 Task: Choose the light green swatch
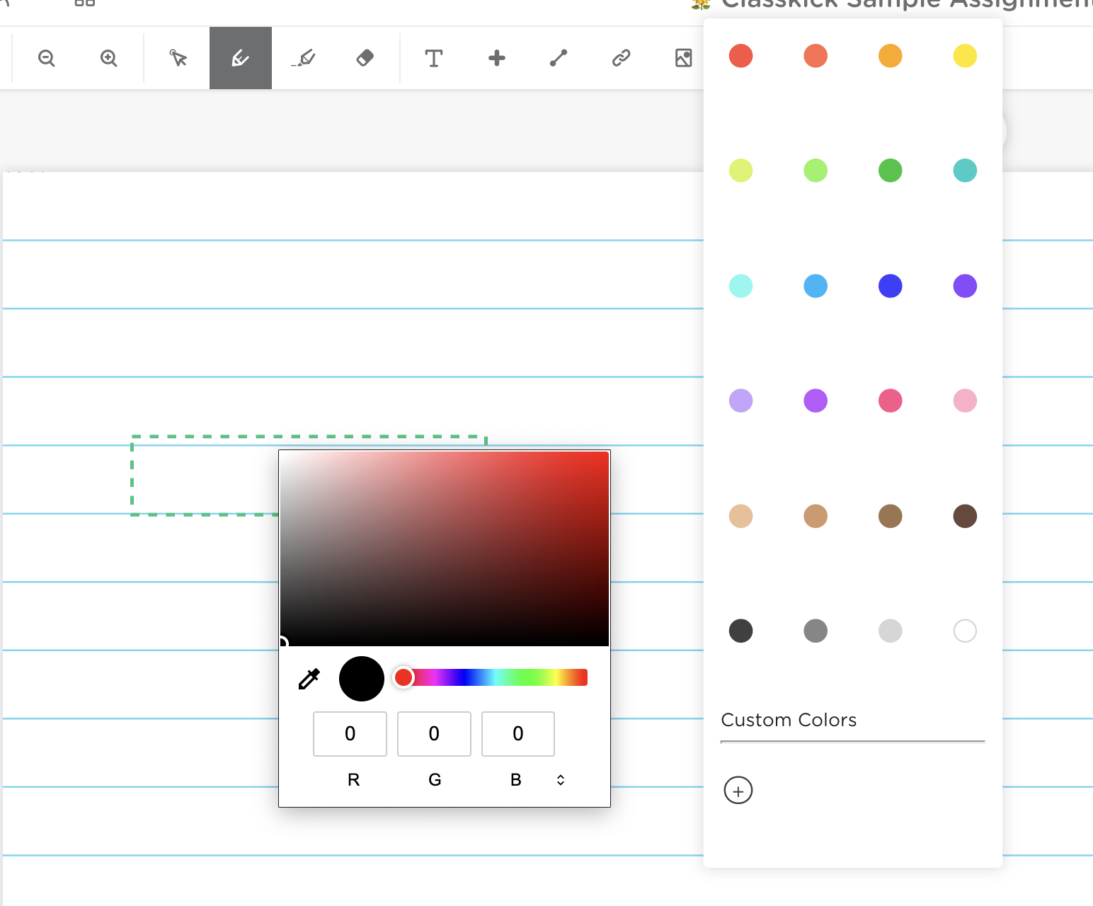click(x=816, y=171)
